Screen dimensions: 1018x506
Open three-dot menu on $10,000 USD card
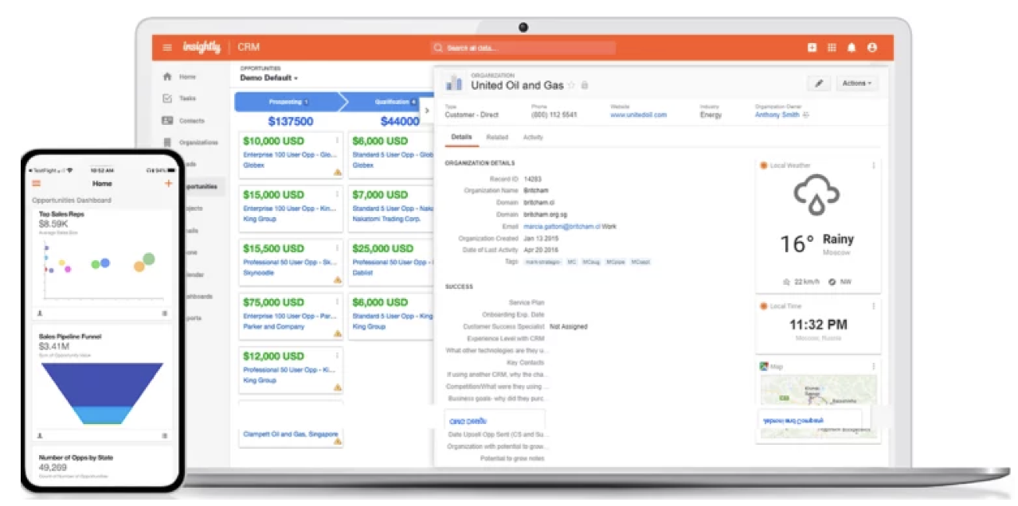tap(338, 140)
